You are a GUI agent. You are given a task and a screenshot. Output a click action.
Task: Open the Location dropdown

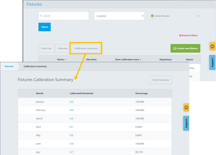(x=119, y=16)
